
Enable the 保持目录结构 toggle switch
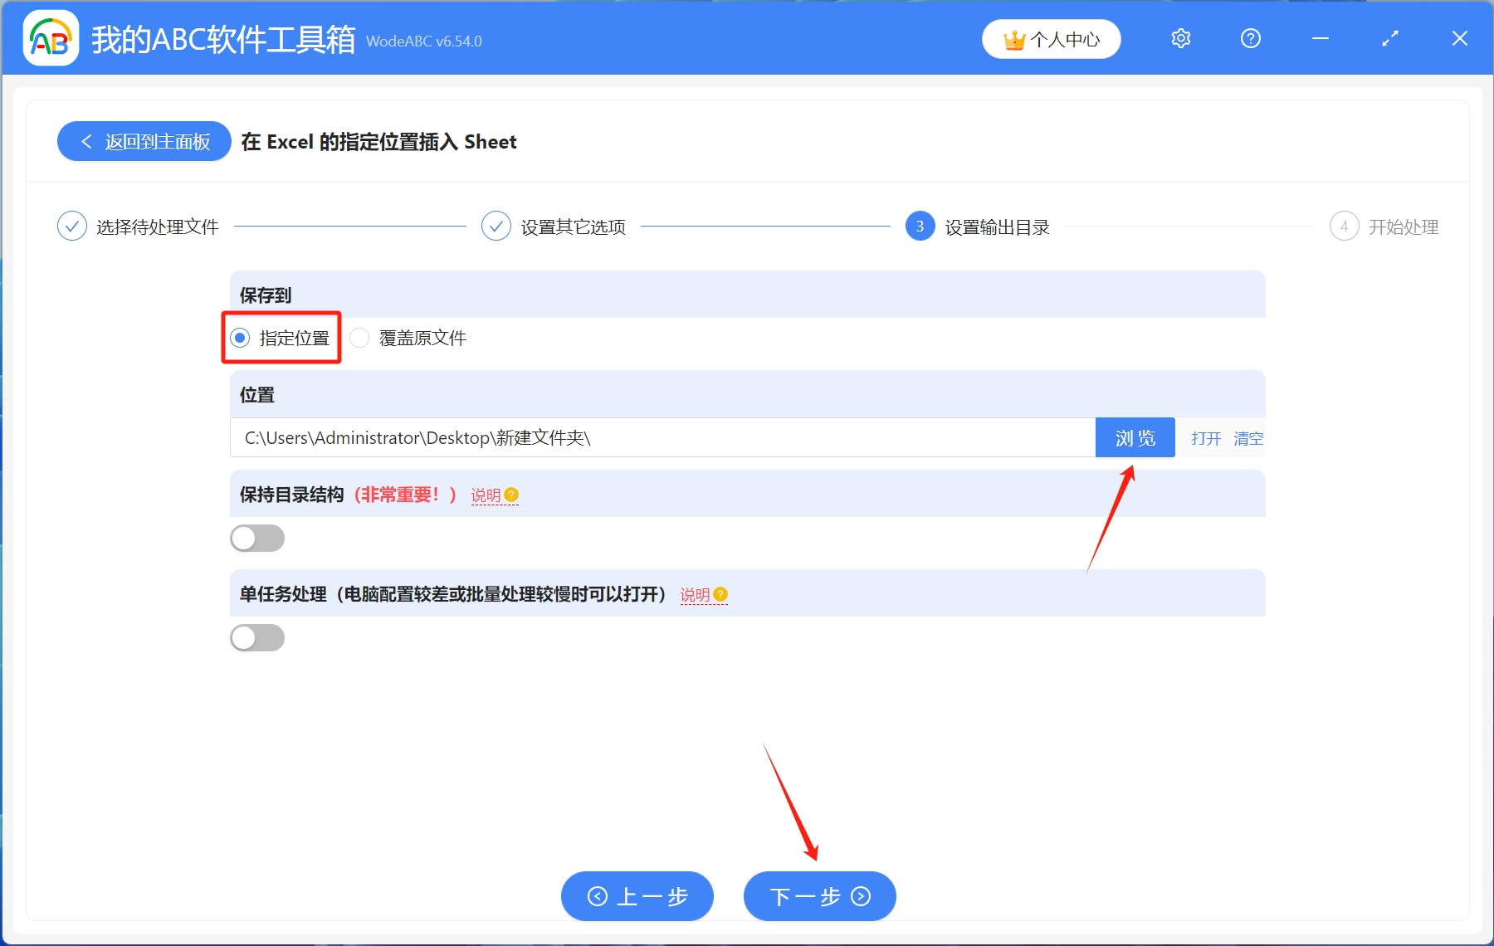(x=257, y=539)
